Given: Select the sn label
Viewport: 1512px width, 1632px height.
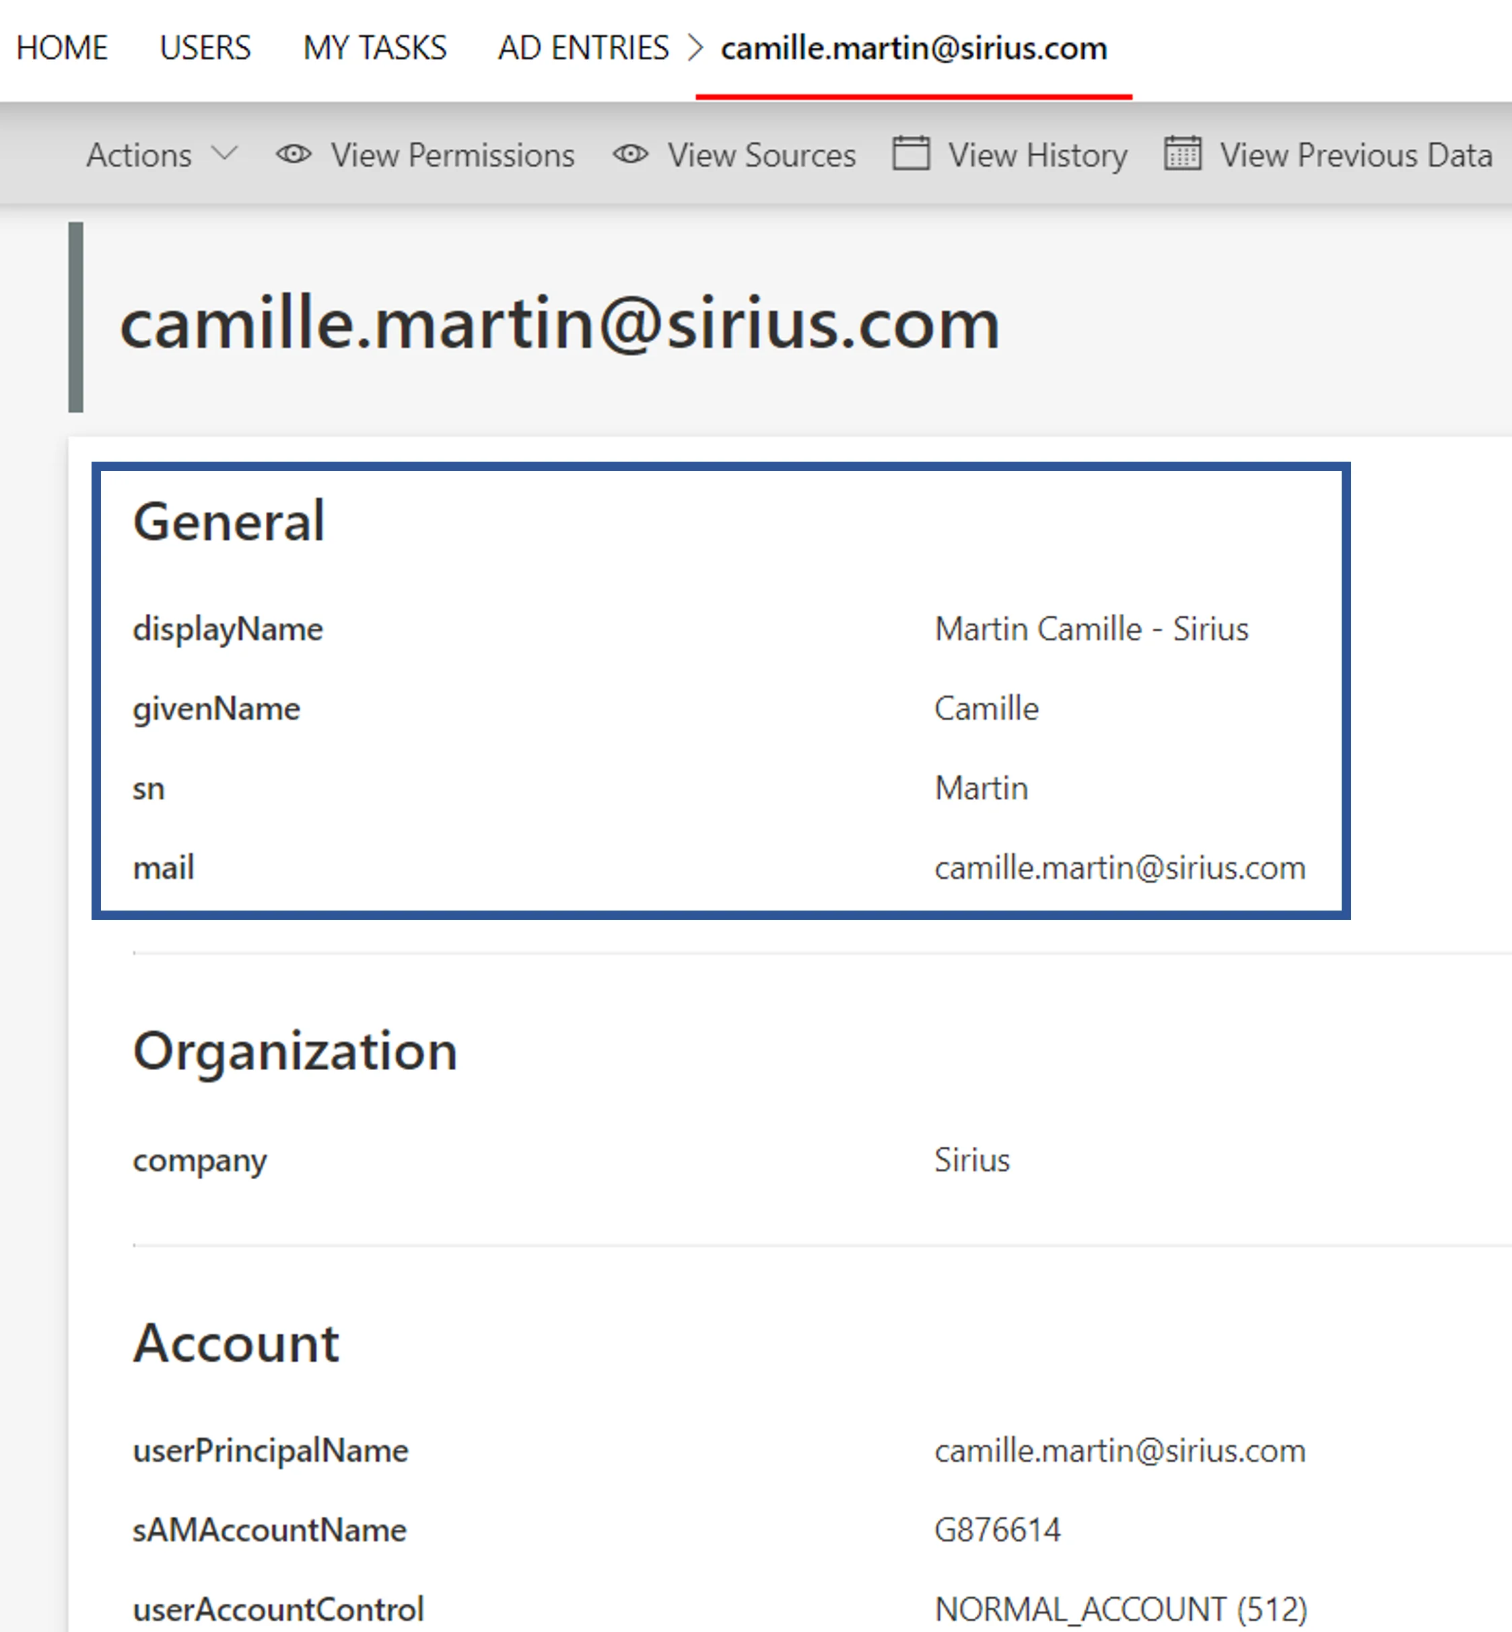Looking at the screenshot, I should (x=149, y=789).
